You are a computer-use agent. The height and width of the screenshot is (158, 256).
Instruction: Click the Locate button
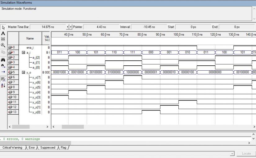click(x=246, y=154)
